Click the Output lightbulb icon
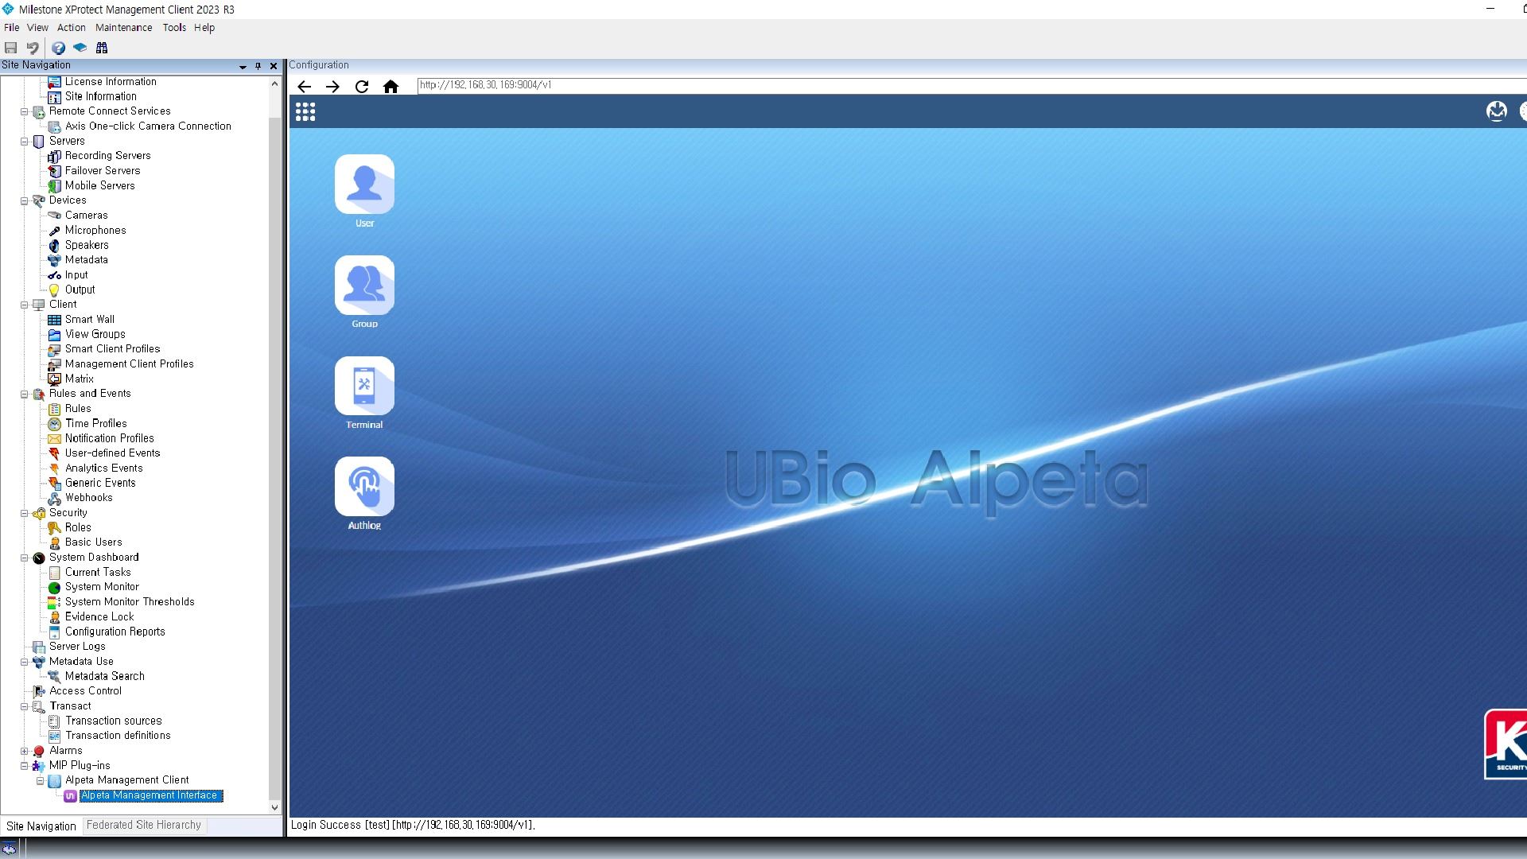1527x859 pixels. pyautogui.click(x=54, y=290)
